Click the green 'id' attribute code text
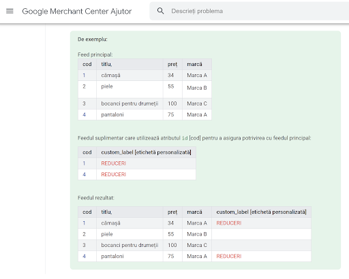Screen dimensions: 349x279 click(x=185, y=138)
